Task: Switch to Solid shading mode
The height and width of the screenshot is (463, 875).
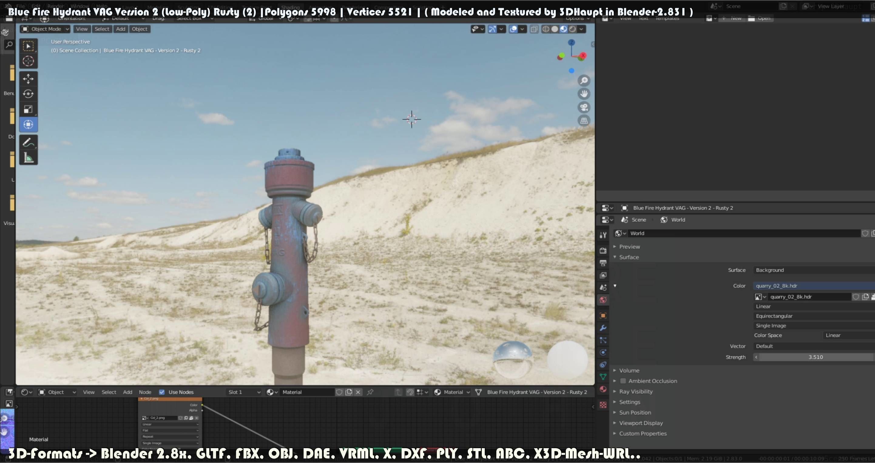Action: [x=555, y=29]
